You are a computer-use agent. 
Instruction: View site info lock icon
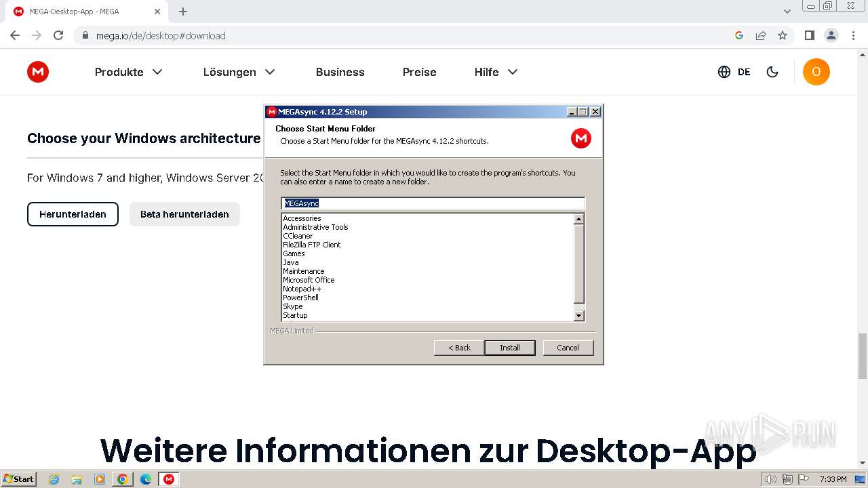point(85,35)
